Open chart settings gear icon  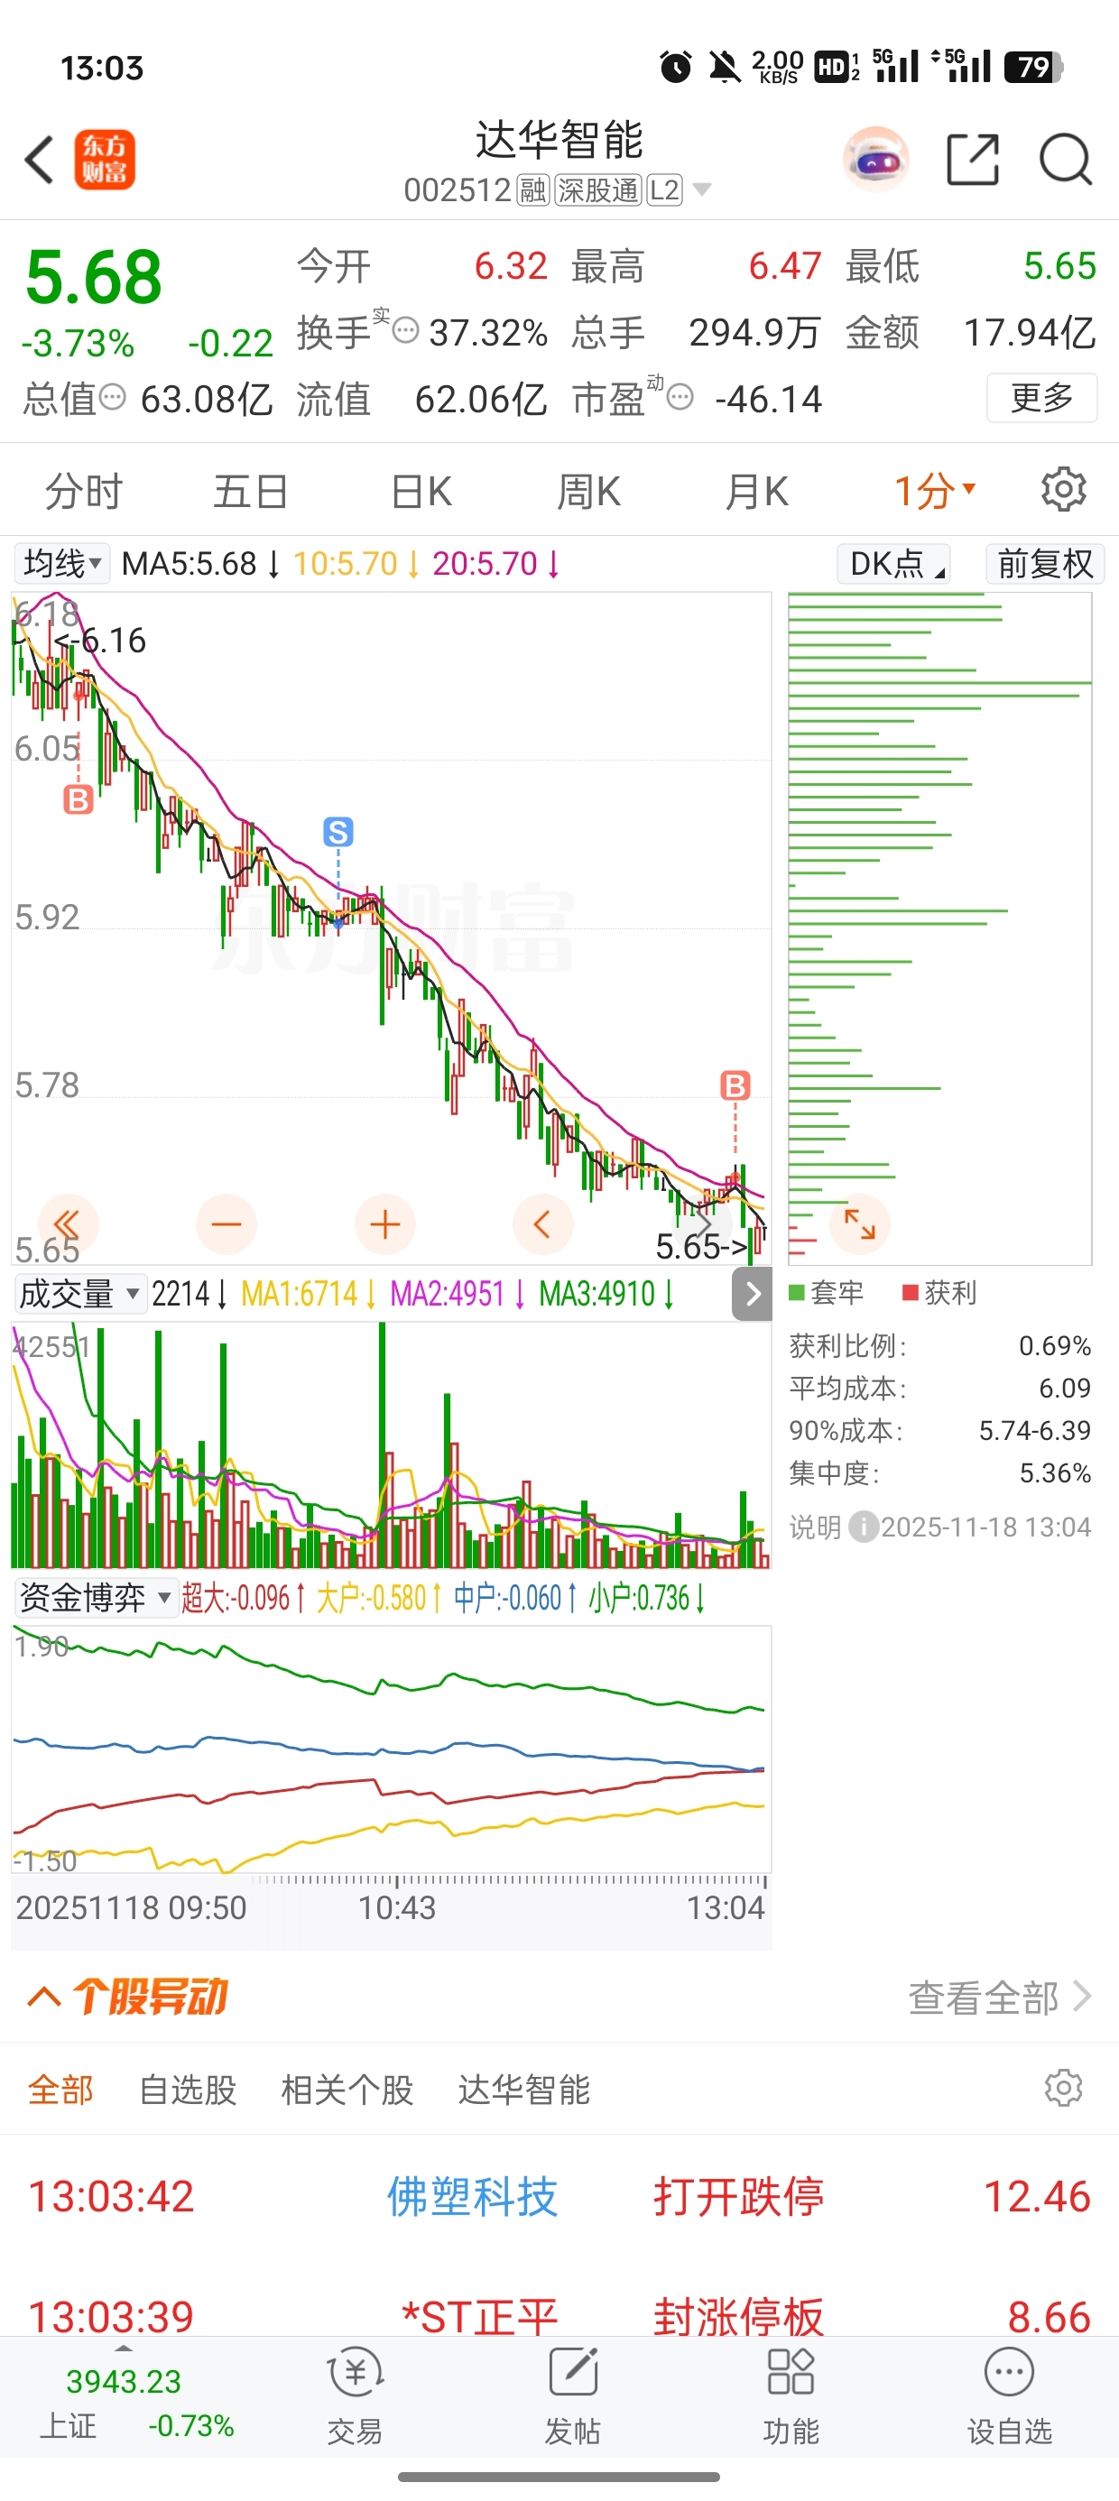(1064, 489)
